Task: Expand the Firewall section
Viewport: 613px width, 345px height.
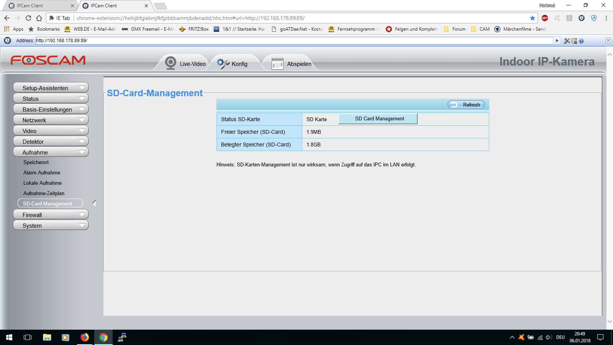Action: (51, 215)
